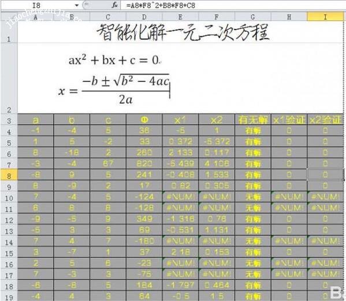Select column A header
This screenshot has width=346, height=301.
[36, 17]
